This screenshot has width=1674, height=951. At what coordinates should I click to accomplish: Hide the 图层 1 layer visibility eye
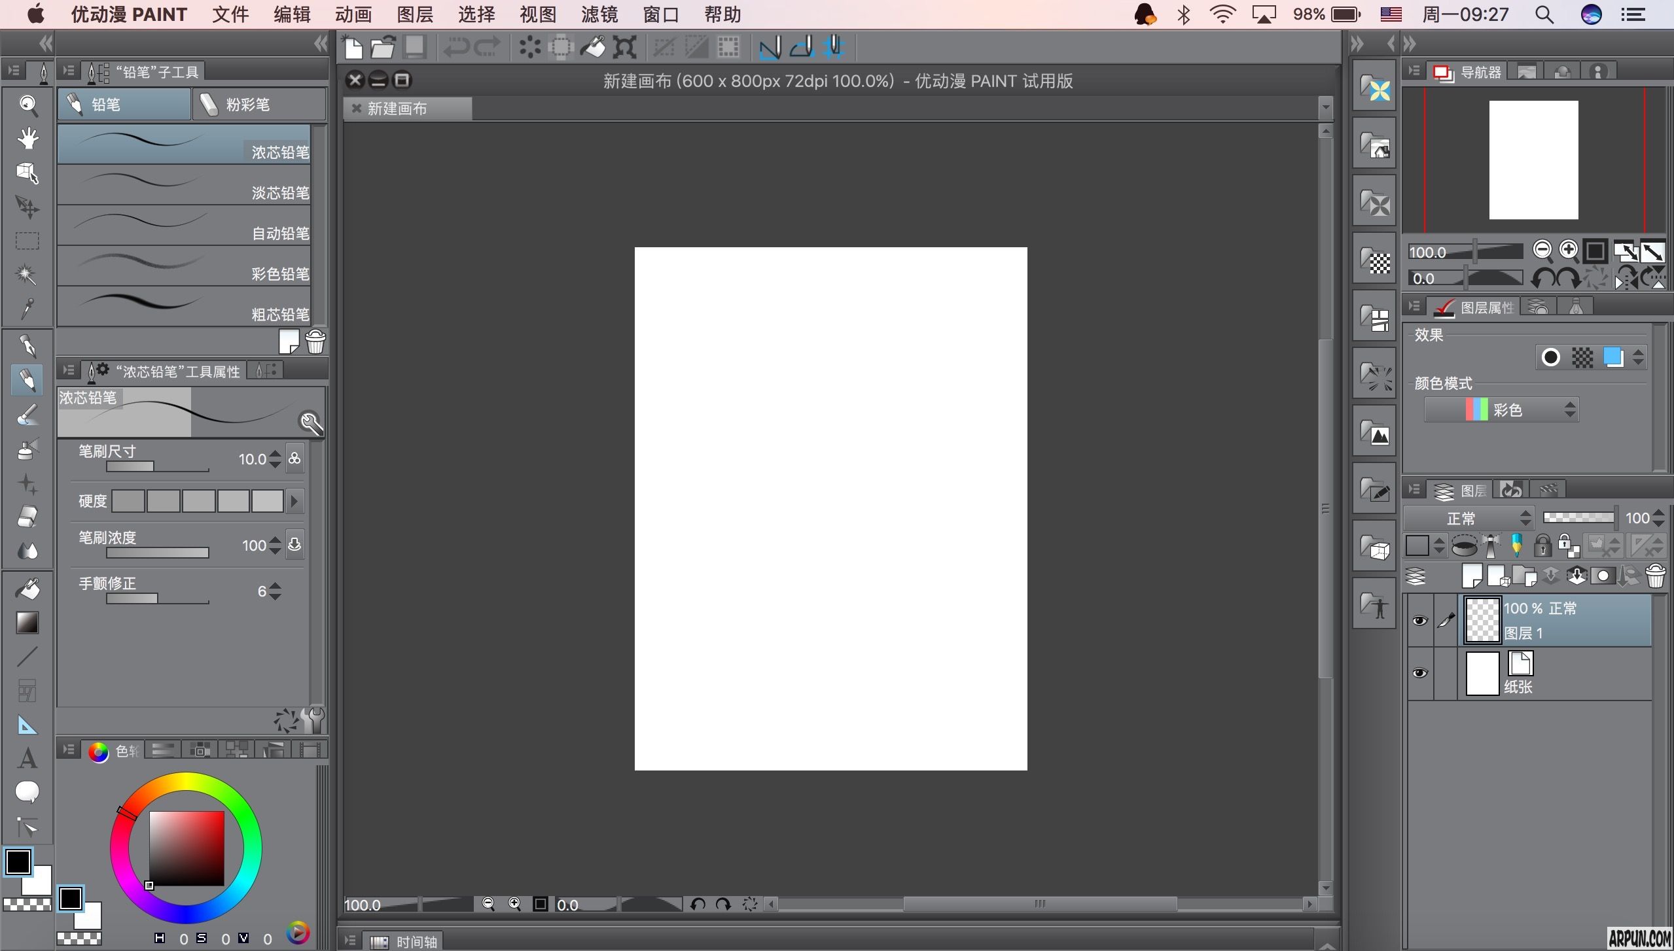[1419, 620]
